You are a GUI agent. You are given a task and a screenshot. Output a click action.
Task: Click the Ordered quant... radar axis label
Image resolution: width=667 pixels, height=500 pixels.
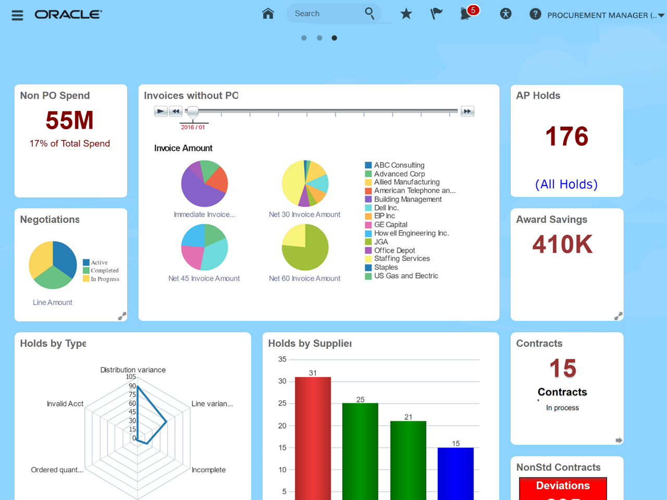(57, 470)
